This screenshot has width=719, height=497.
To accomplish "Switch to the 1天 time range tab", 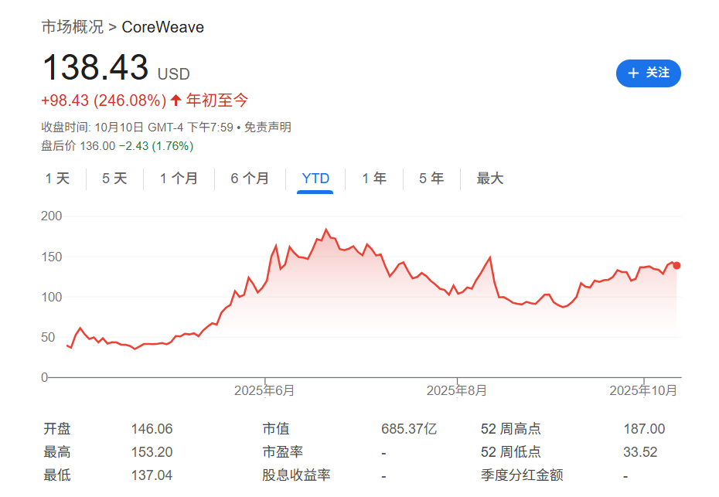I will [x=56, y=178].
